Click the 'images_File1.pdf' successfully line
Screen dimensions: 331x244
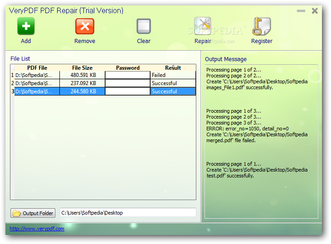[x=239, y=87]
